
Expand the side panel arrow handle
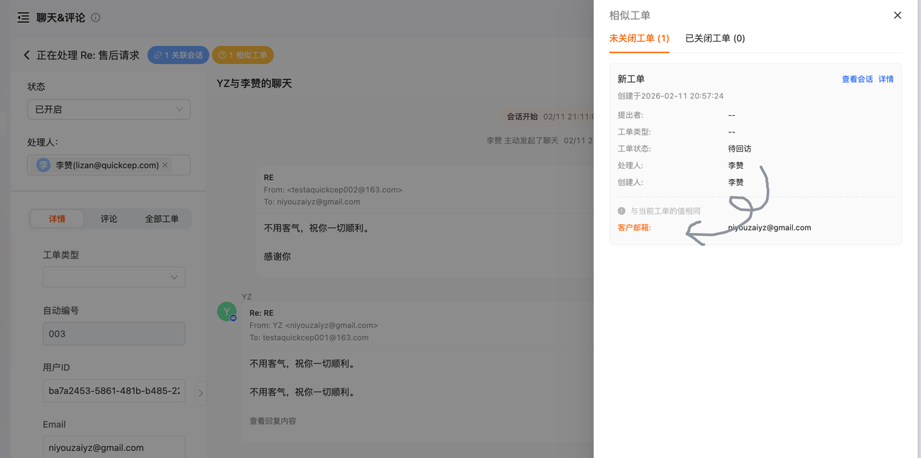point(201,393)
